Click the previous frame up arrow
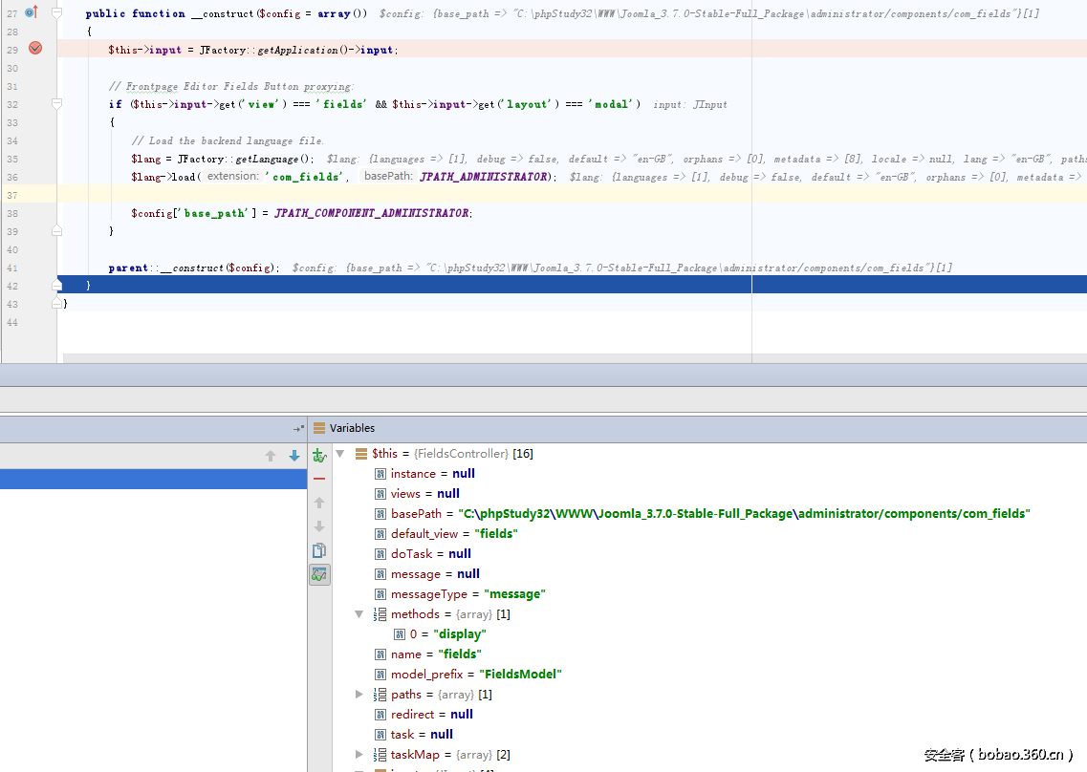The height and width of the screenshot is (772, 1087). pyautogui.click(x=271, y=456)
